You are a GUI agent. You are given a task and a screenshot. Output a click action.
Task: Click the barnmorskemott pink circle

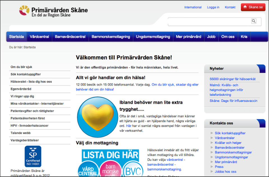pos(110,169)
